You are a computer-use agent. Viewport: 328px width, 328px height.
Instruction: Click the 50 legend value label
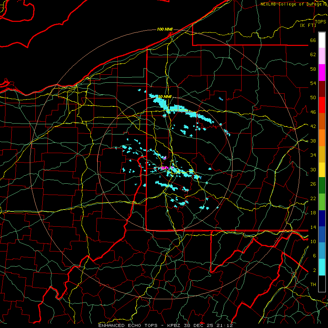tap(313, 97)
